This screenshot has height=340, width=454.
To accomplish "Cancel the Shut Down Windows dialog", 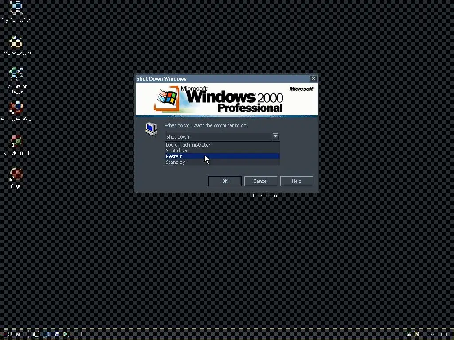I will pos(260,181).
